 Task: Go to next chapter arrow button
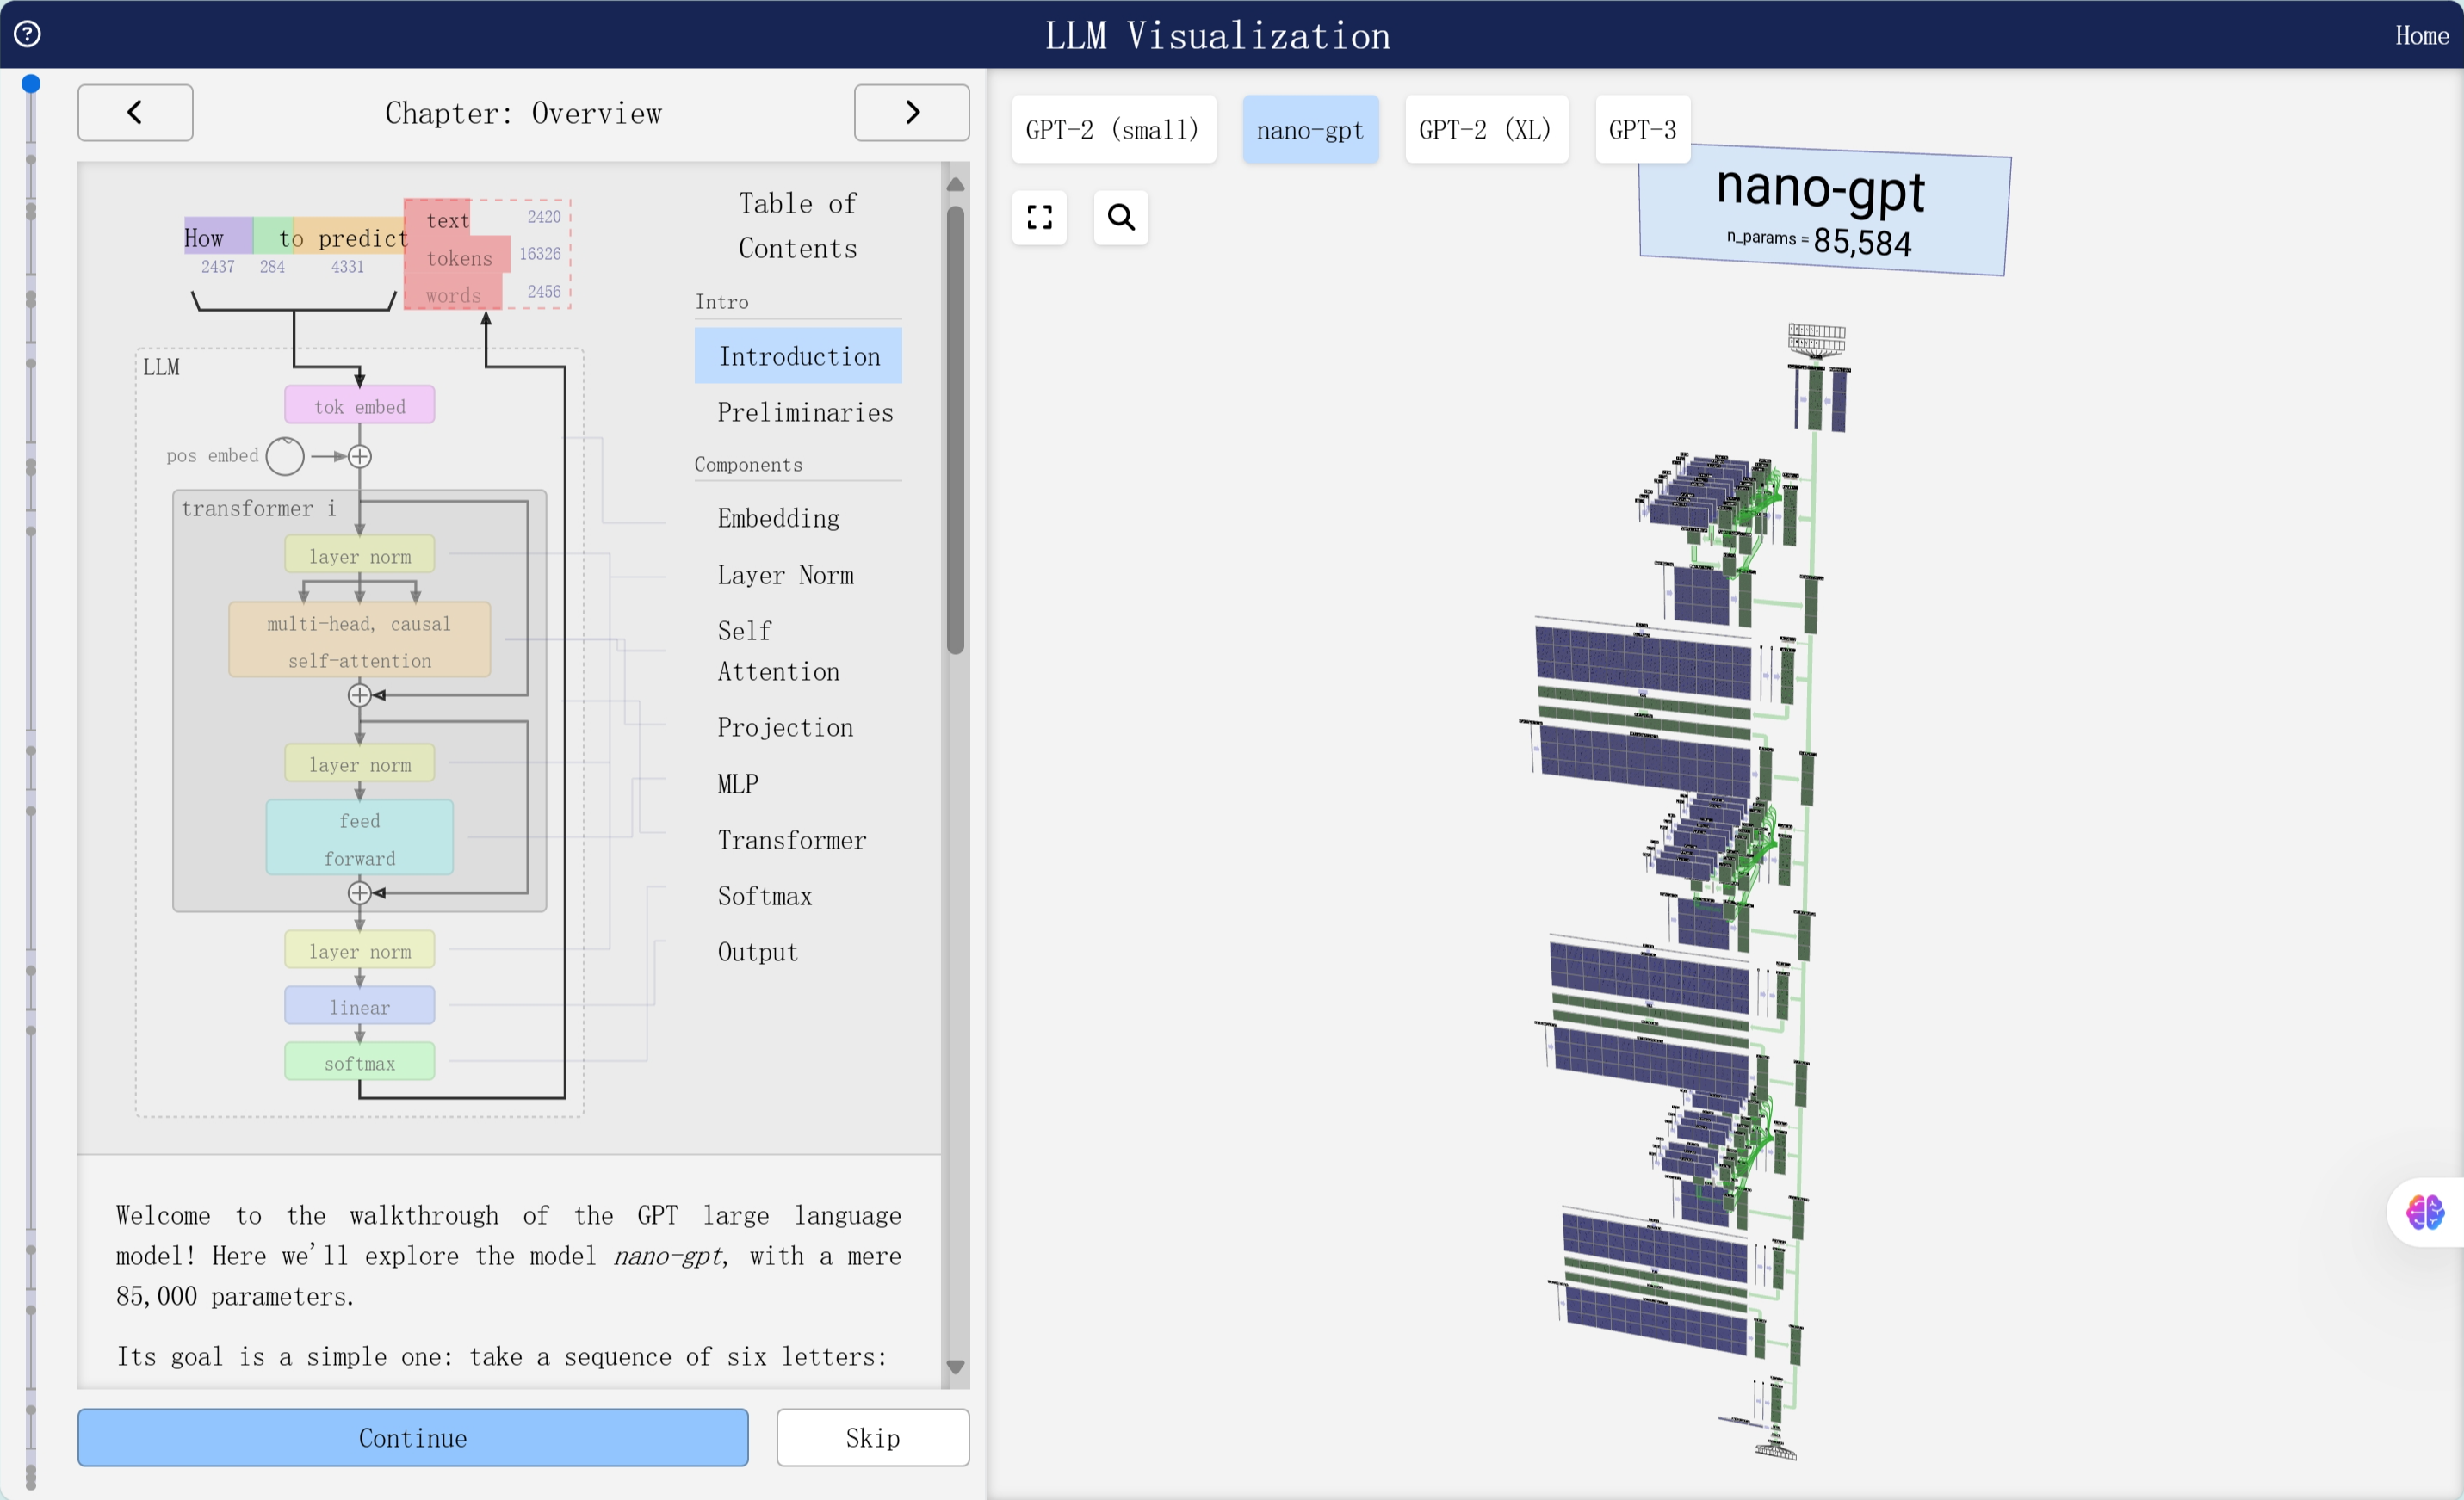click(x=911, y=112)
